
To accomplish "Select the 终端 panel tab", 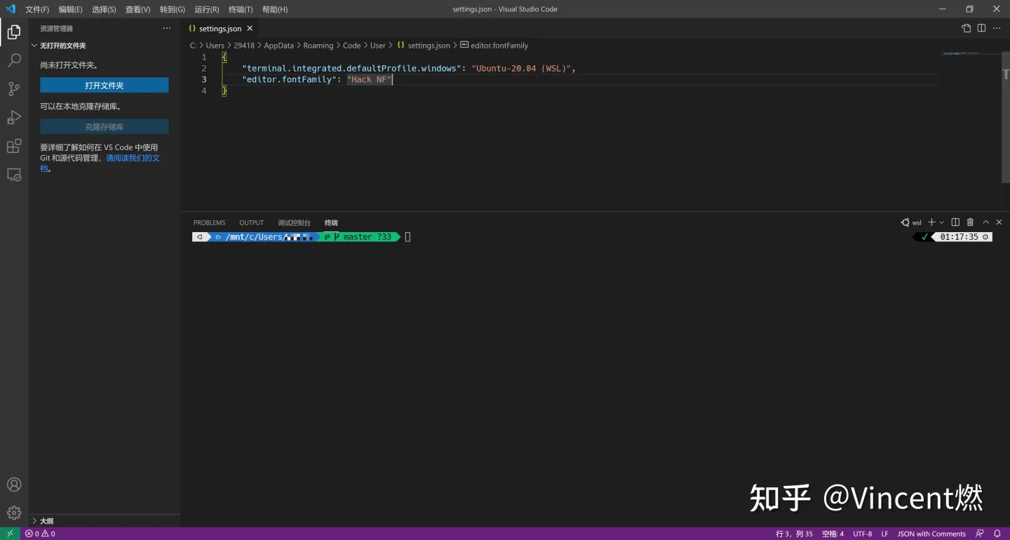I will coord(331,222).
